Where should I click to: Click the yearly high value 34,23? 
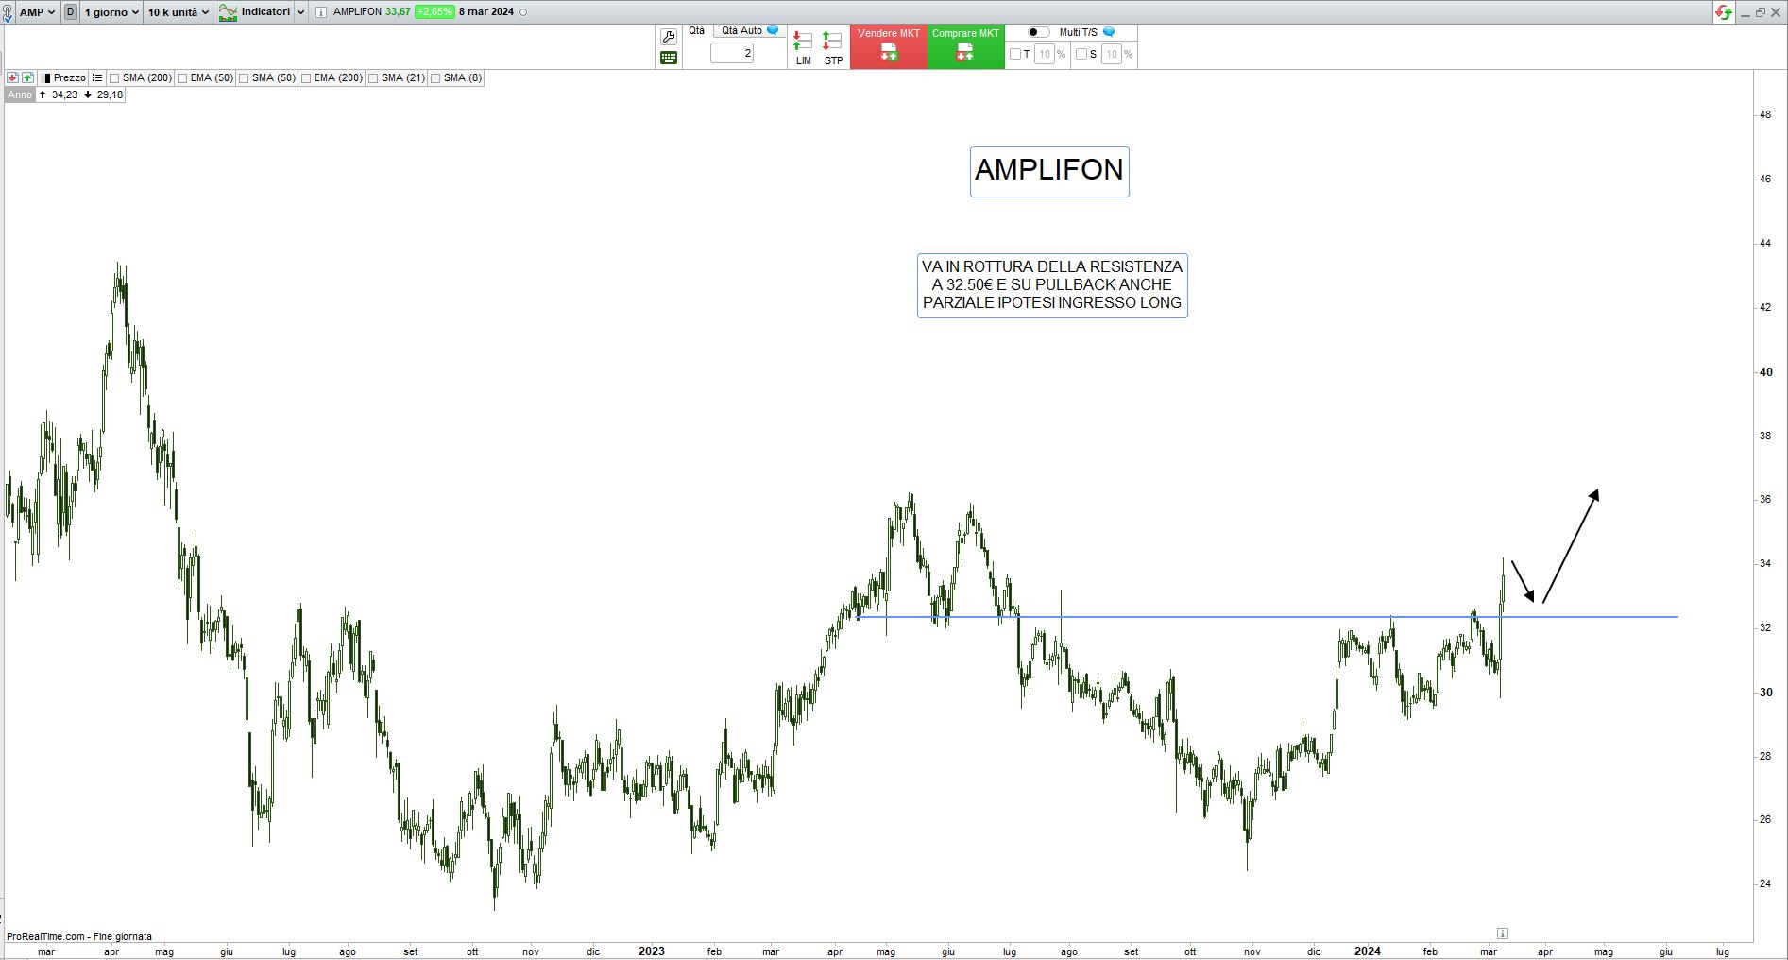point(64,94)
